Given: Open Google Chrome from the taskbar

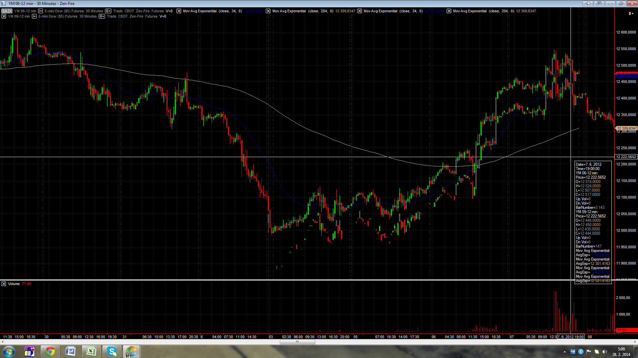Looking at the screenshot, I should pyautogui.click(x=50, y=351).
